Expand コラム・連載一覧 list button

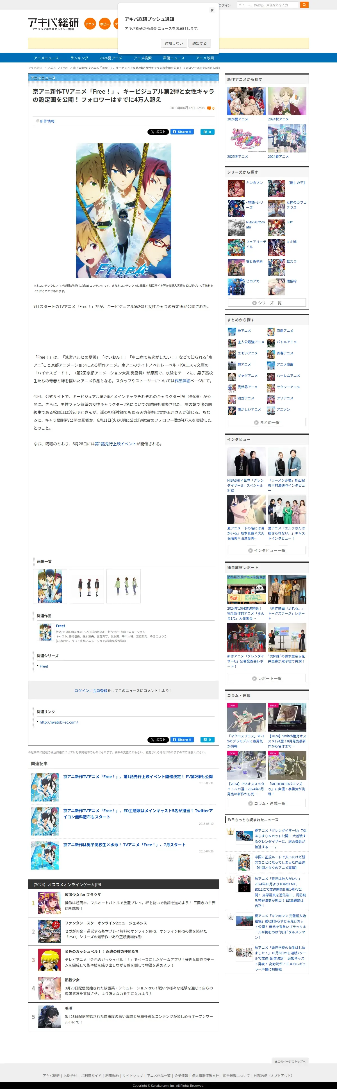(267, 803)
